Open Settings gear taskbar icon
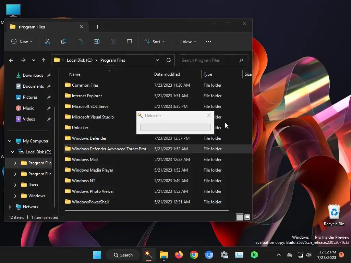 pos(224,255)
